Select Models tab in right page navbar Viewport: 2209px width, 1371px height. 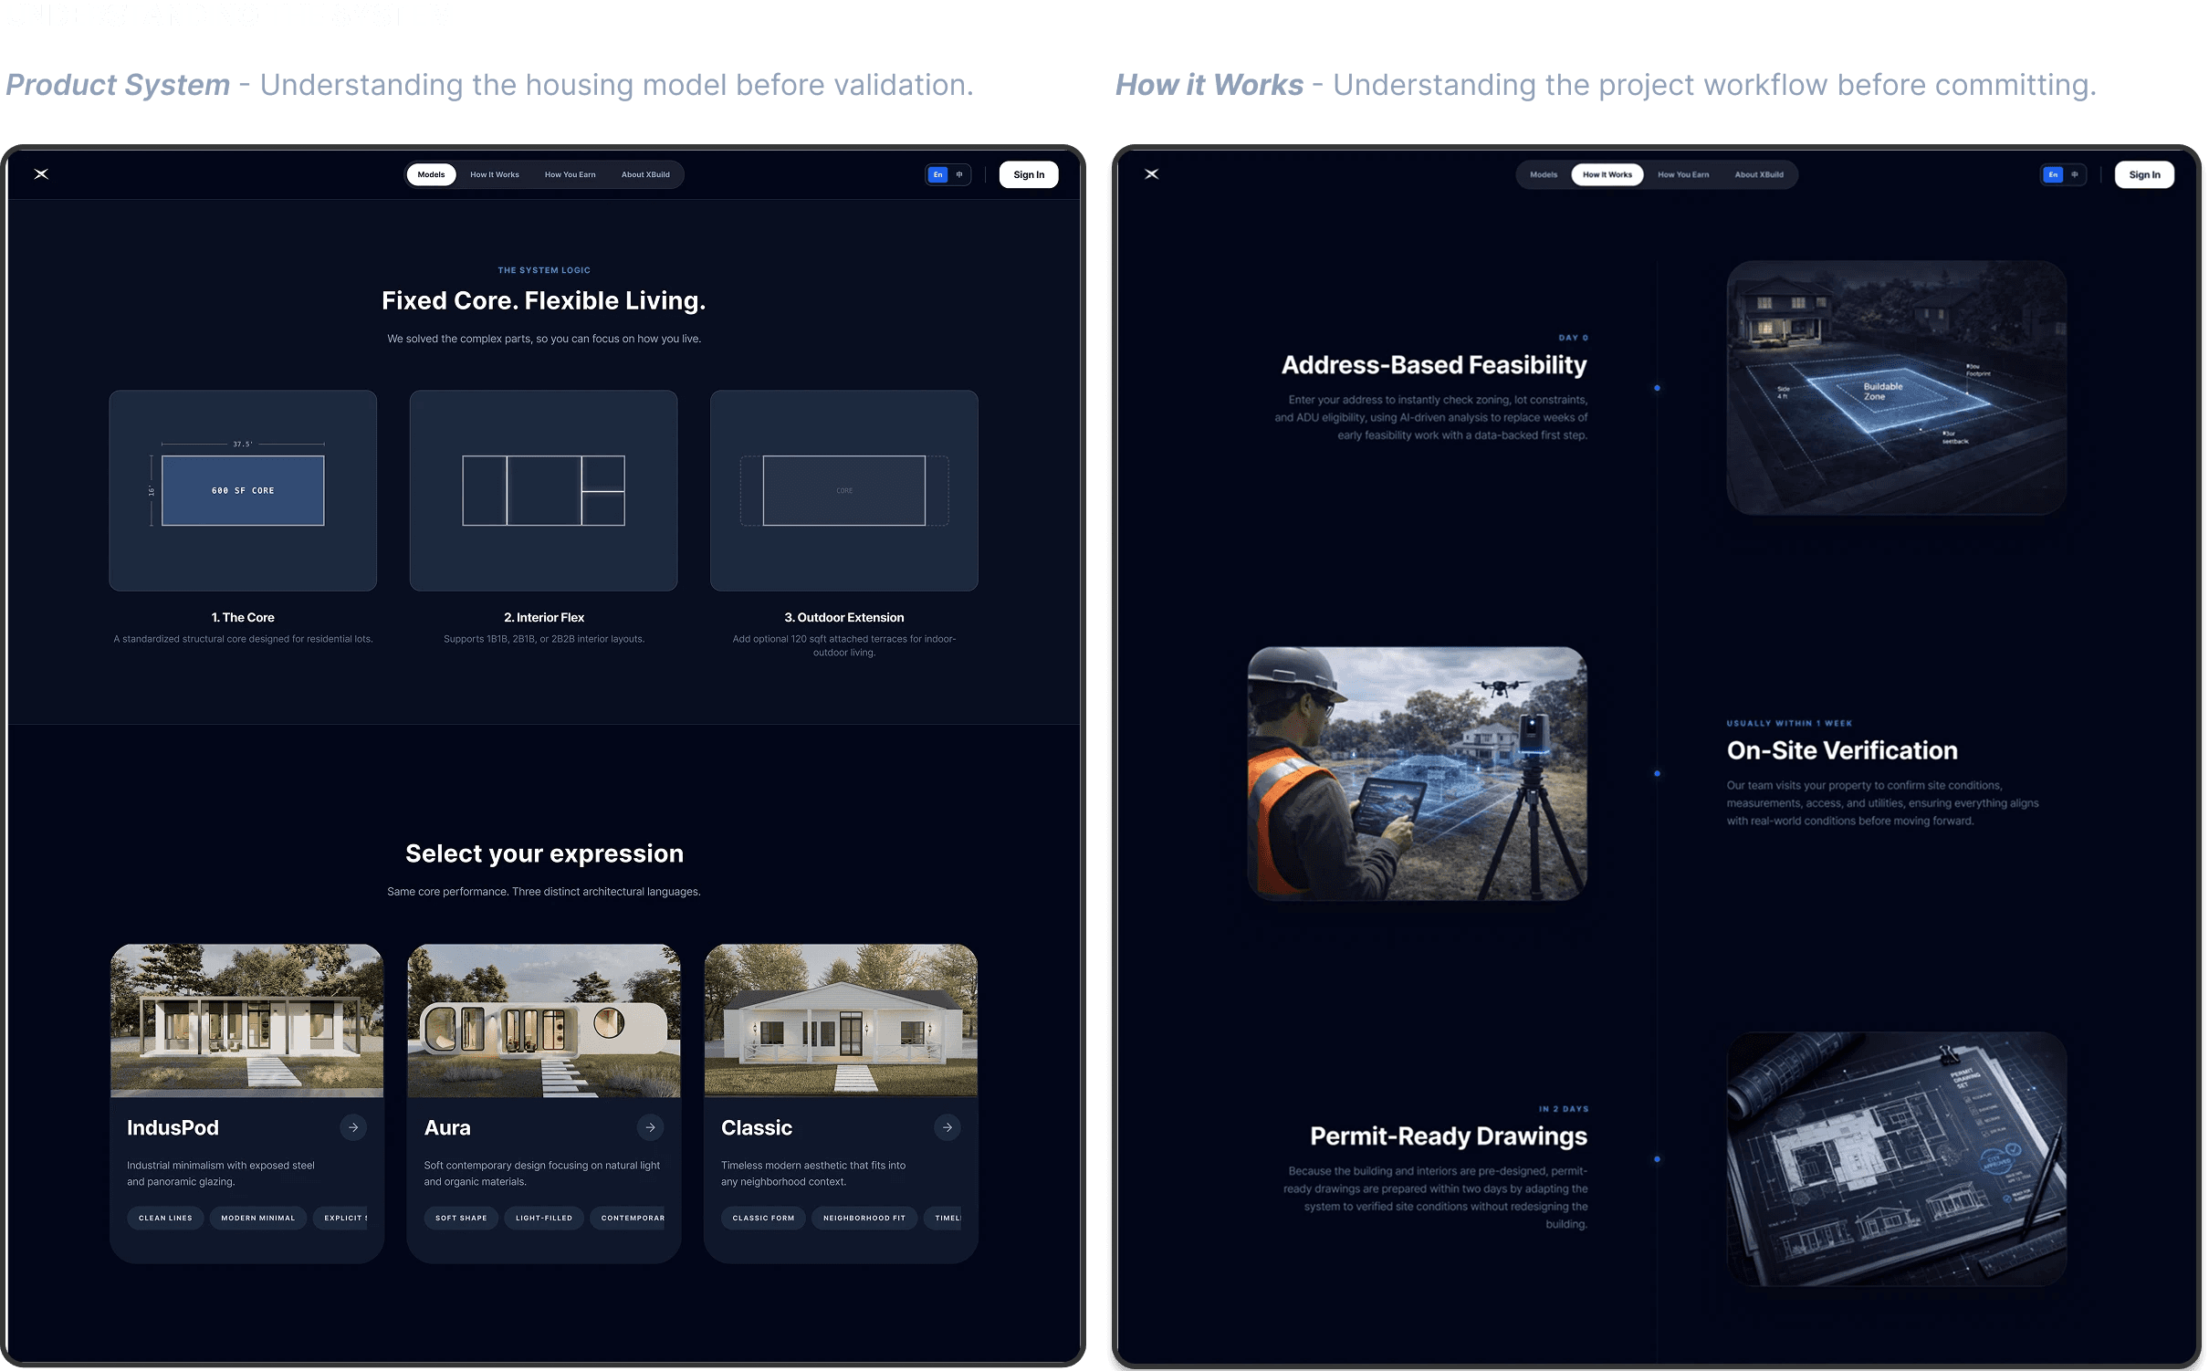(1544, 174)
